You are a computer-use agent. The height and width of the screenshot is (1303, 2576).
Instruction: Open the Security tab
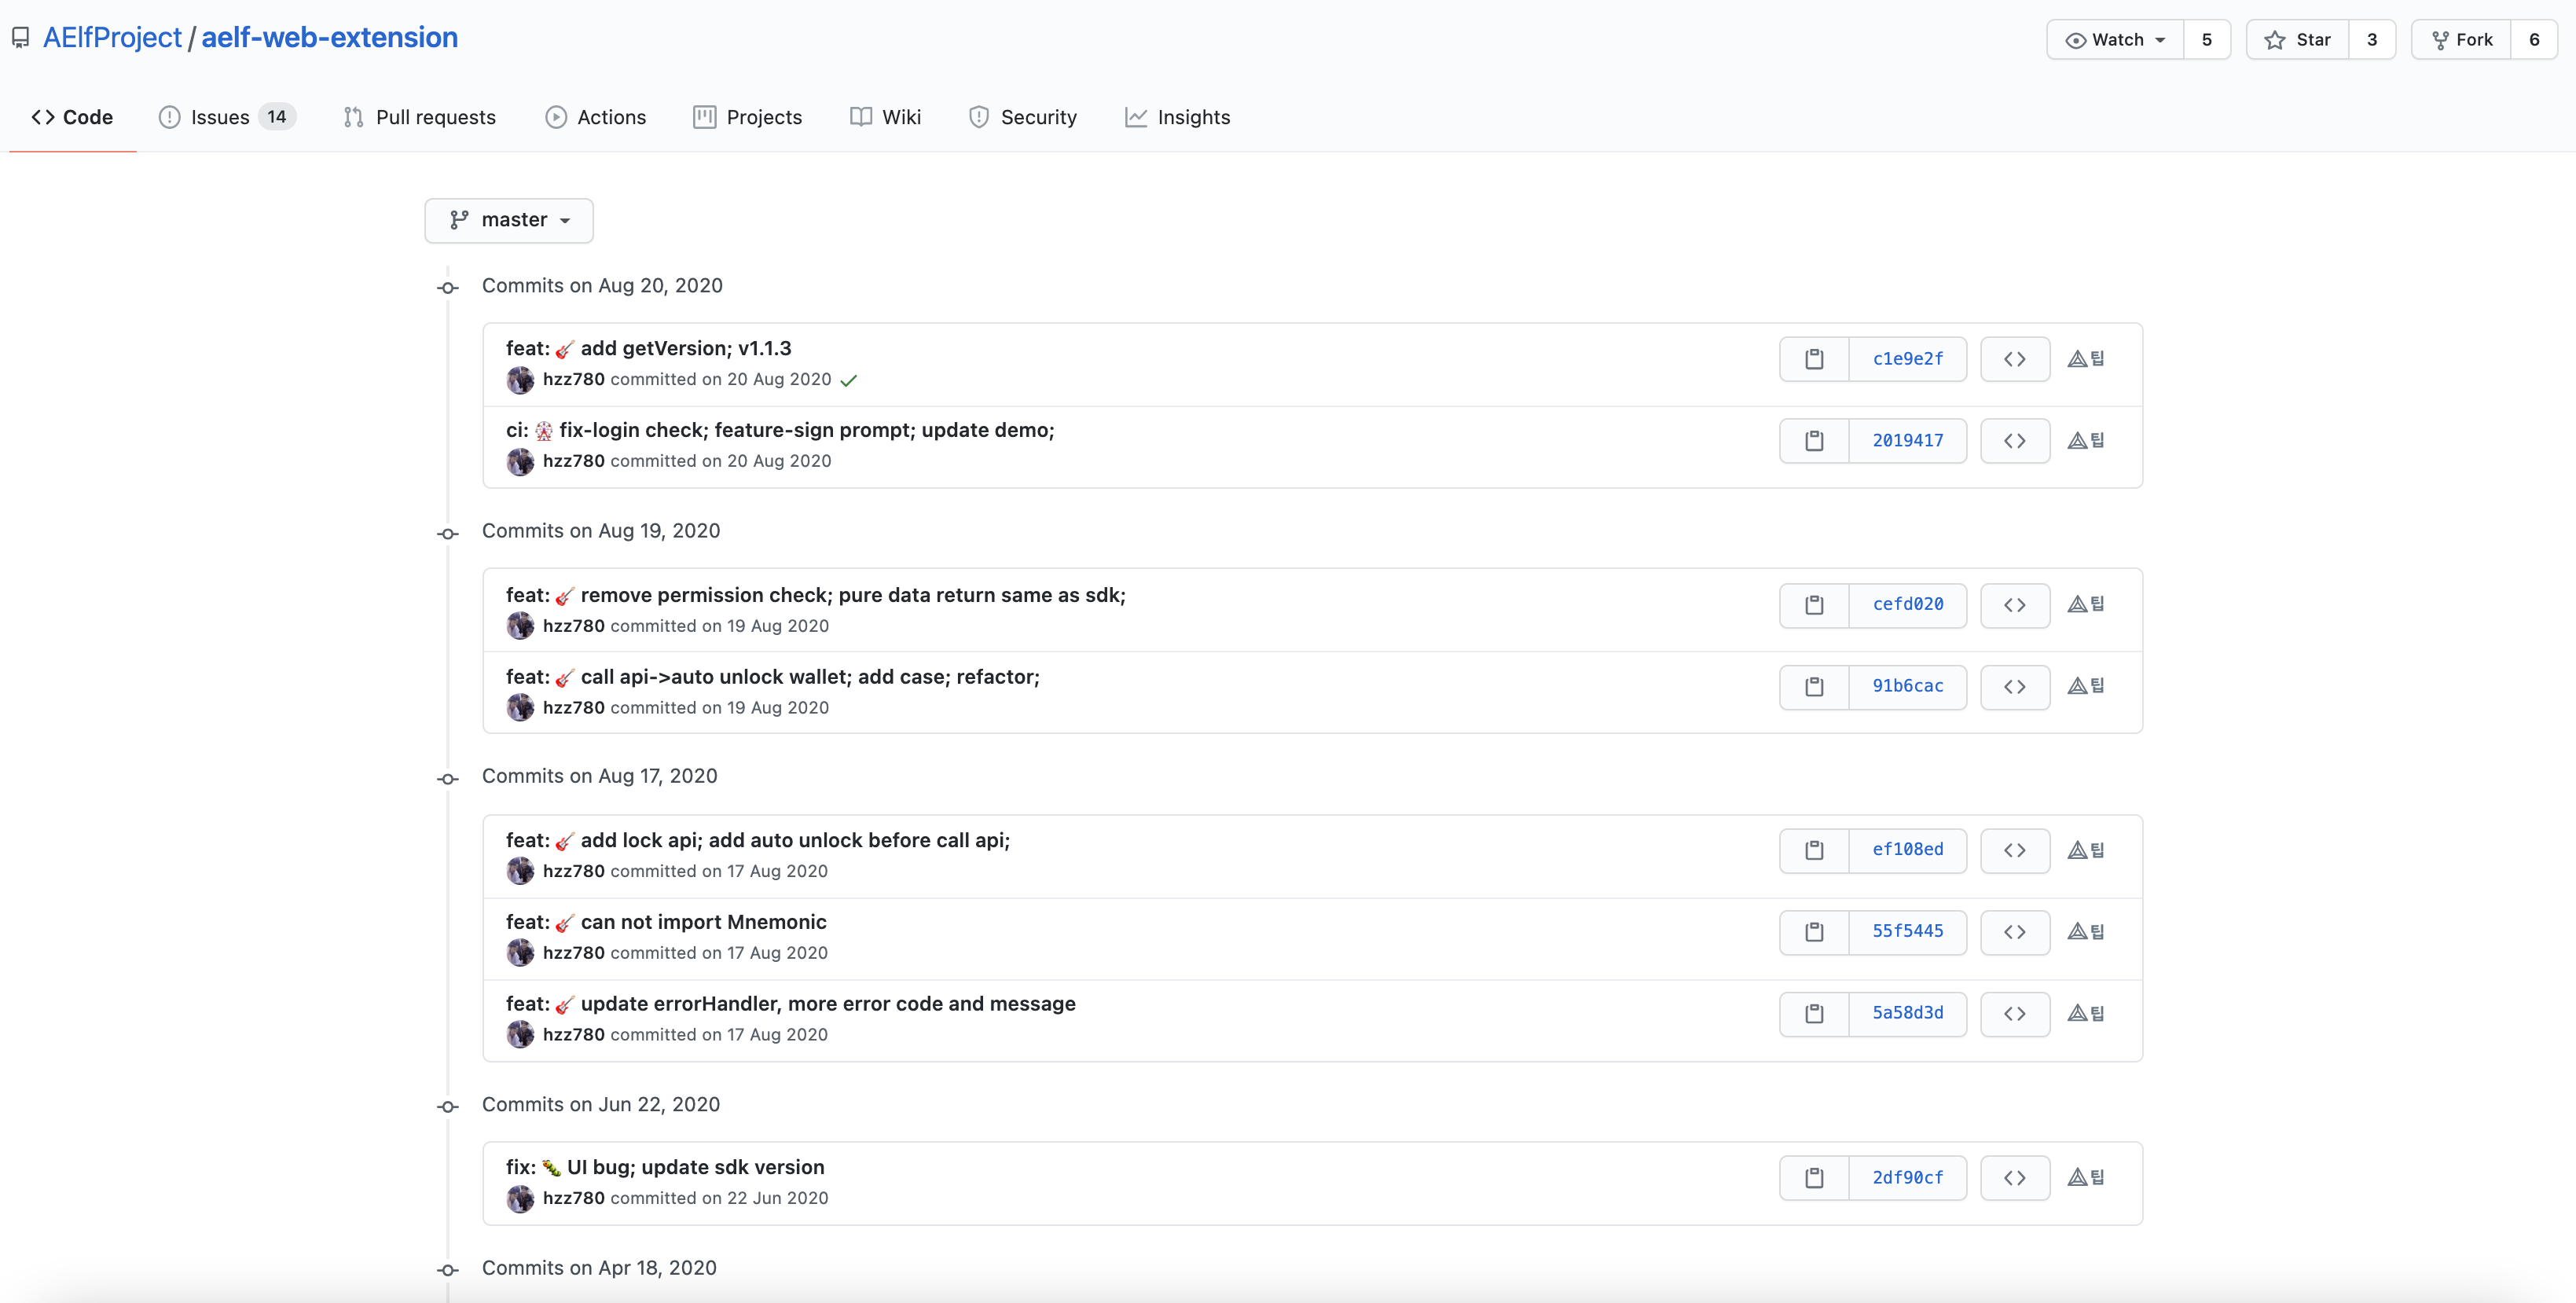click(1022, 117)
